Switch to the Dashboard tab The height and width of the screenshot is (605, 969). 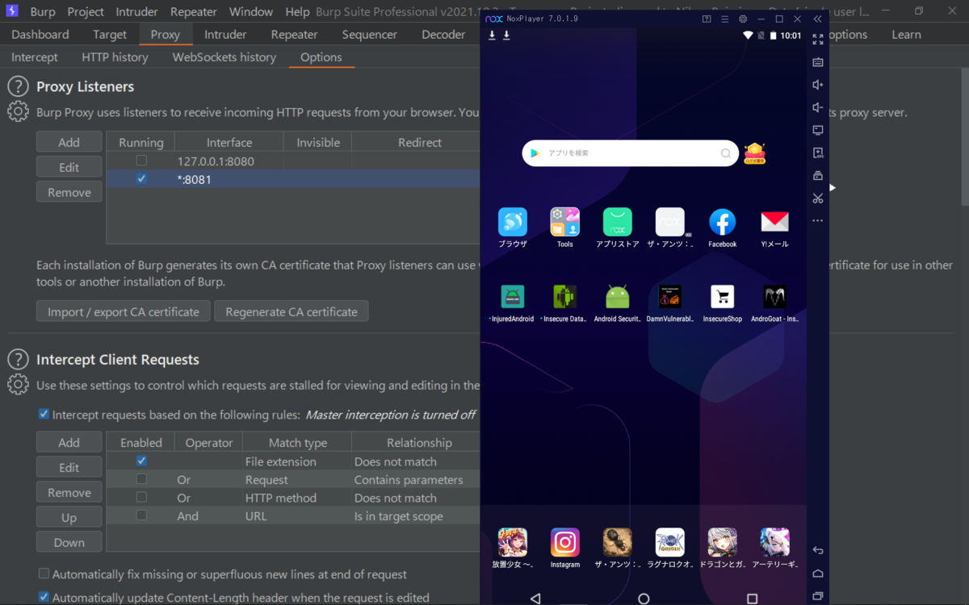tap(40, 35)
